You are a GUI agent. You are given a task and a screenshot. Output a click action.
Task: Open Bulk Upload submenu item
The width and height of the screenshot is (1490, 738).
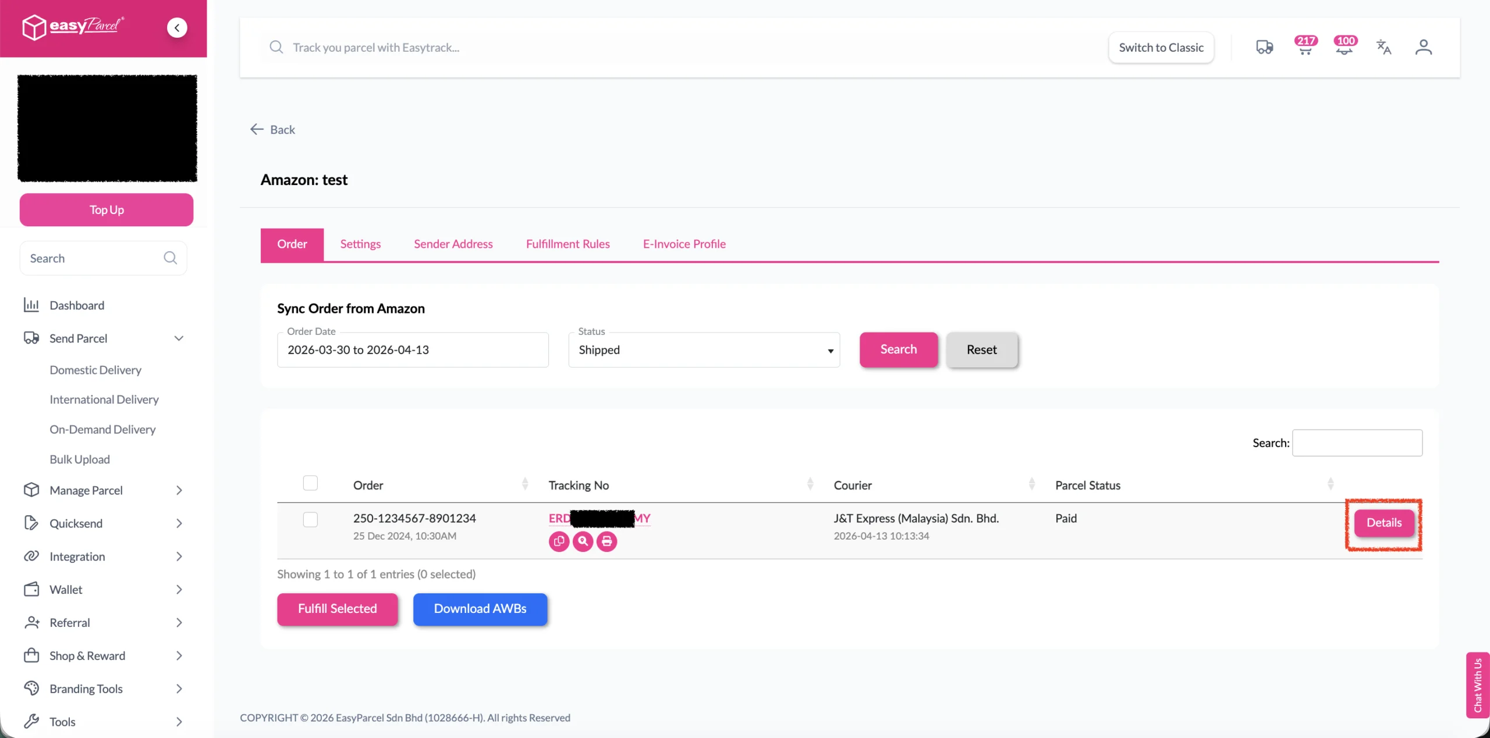80,459
